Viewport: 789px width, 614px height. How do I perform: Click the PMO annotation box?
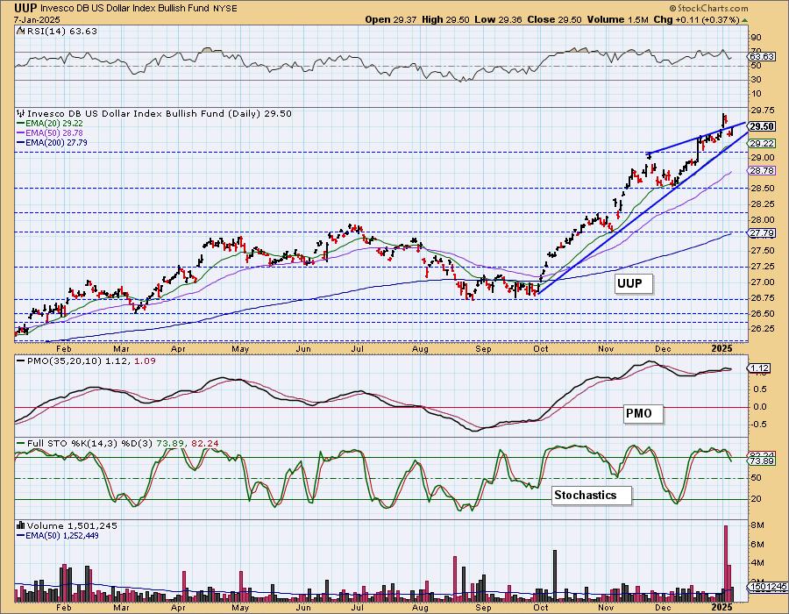tap(643, 414)
